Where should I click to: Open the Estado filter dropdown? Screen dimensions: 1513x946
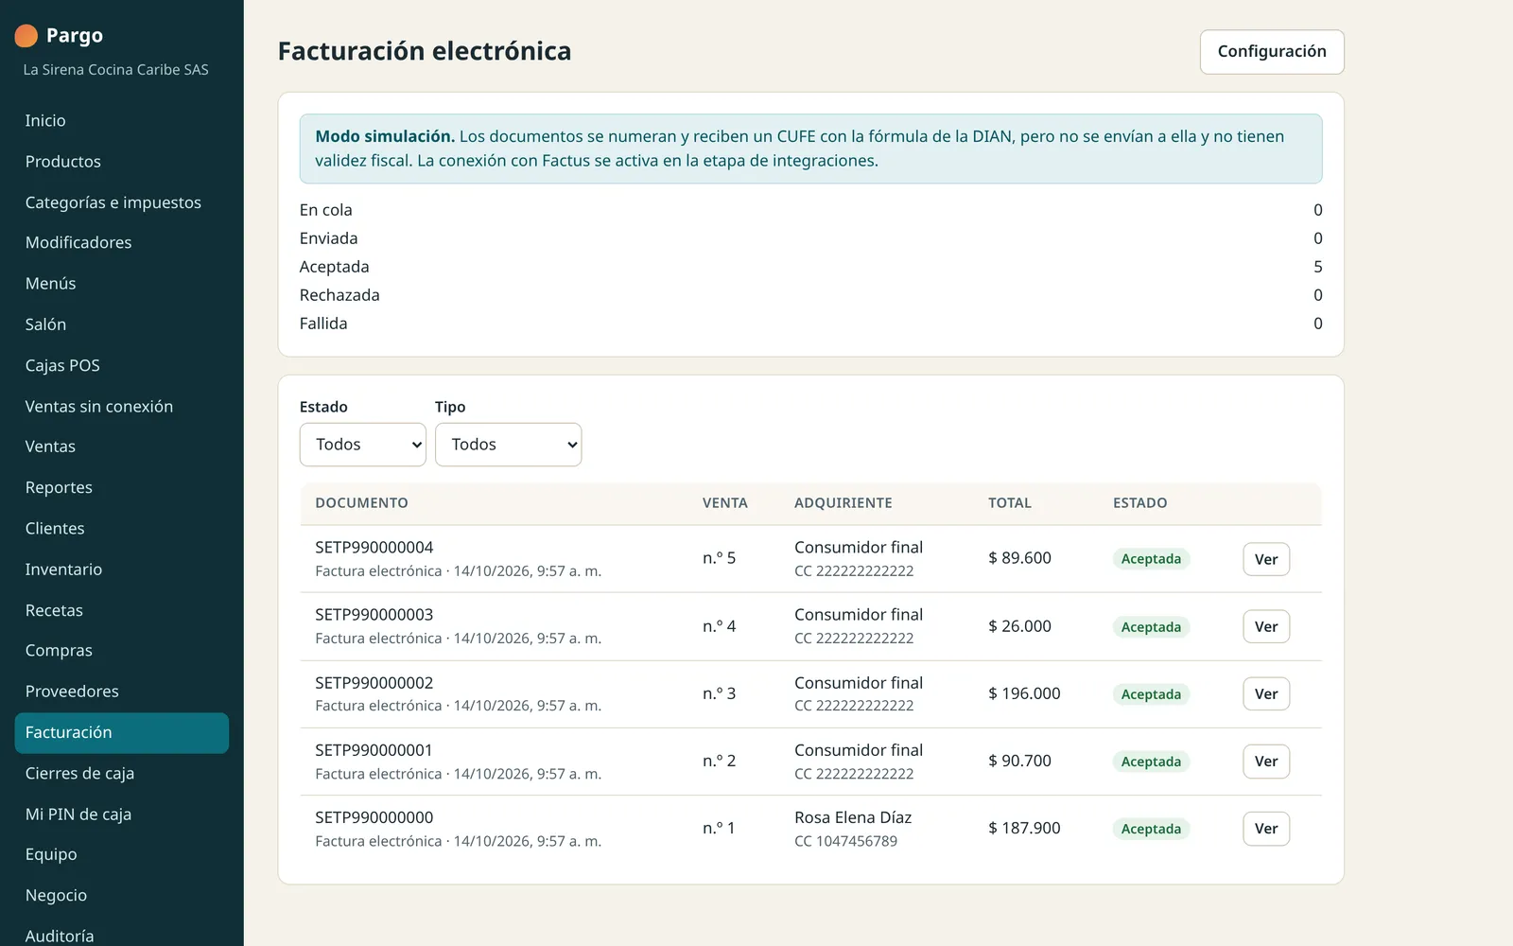click(363, 445)
